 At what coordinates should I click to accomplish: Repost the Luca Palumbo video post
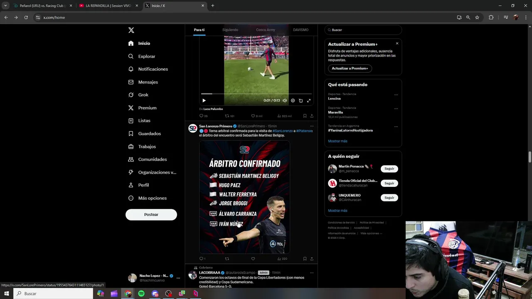point(229,116)
